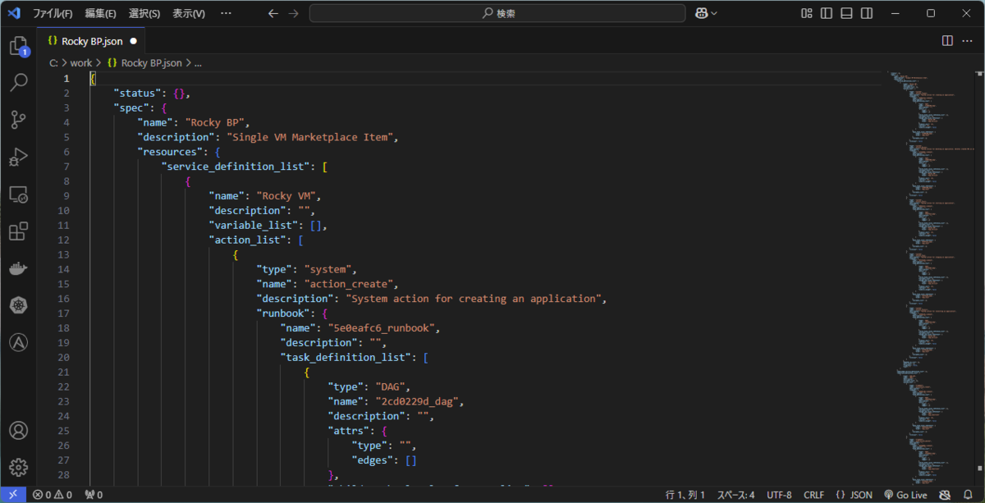The width and height of the screenshot is (985, 503).
Task: Show errors and warnings in status bar
Action: [52, 495]
